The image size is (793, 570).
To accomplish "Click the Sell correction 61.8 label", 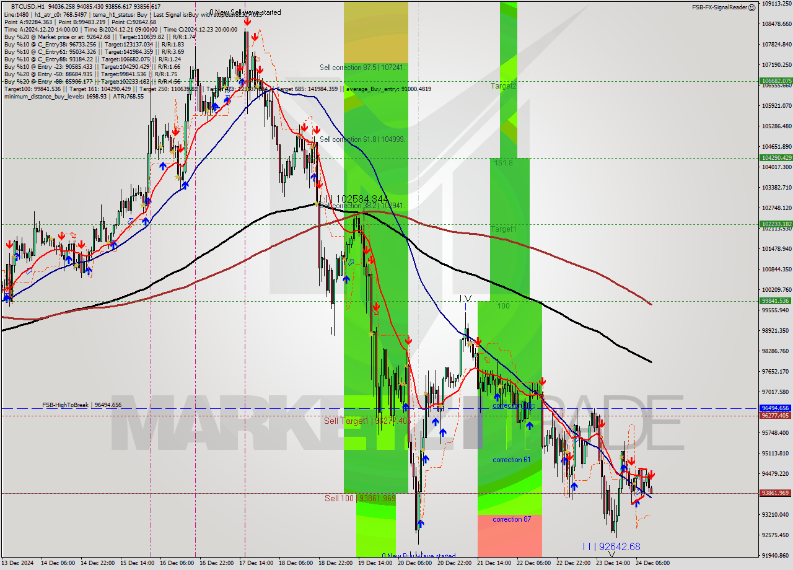I will pyautogui.click(x=362, y=139).
